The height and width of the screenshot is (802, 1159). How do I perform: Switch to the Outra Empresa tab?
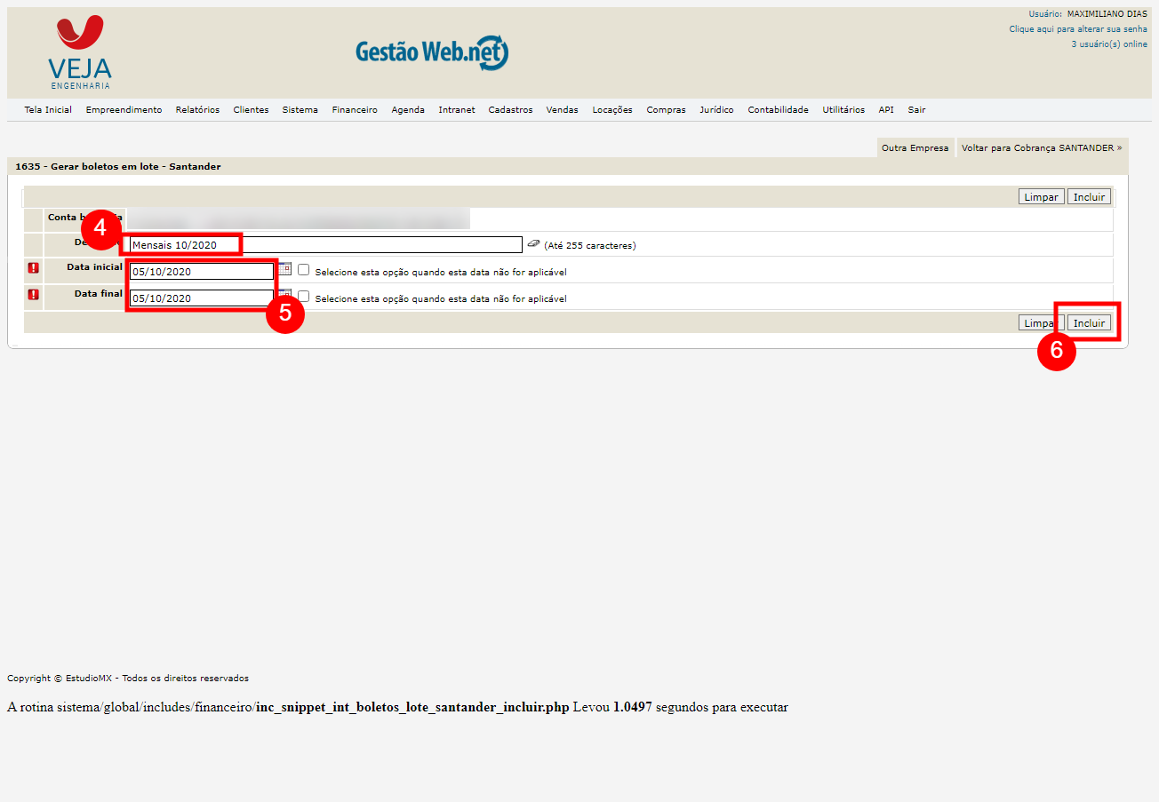(915, 148)
